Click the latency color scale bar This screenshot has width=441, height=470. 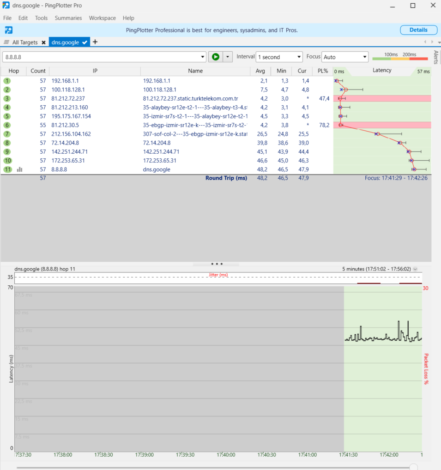(400, 59)
